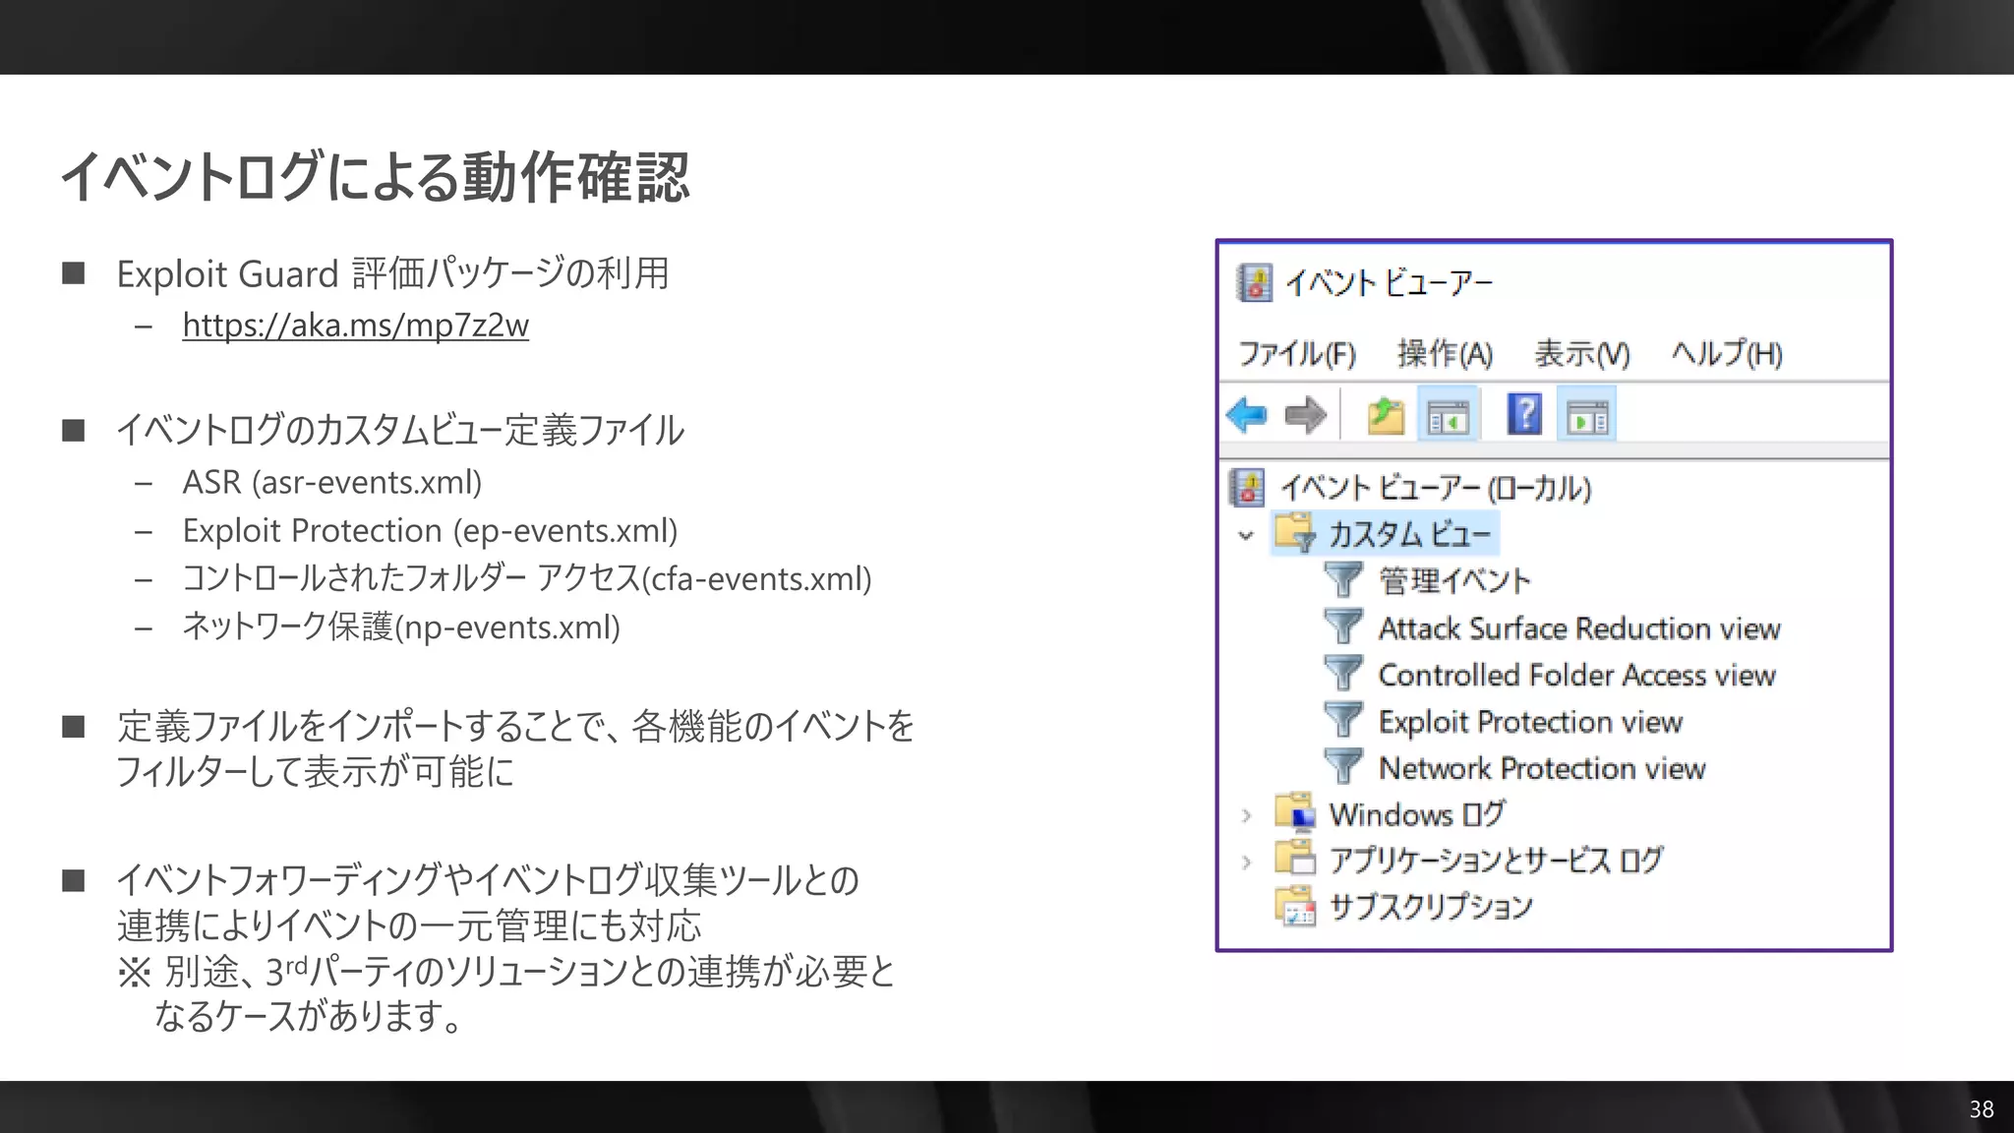Select Controlled Folder Access view
This screenshot has height=1133, width=2014.
(1576, 675)
